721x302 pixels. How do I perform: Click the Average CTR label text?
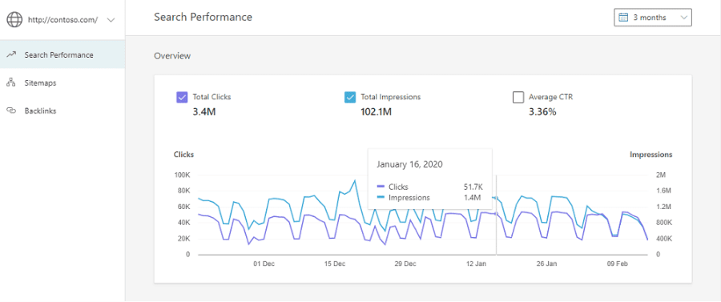click(551, 97)
